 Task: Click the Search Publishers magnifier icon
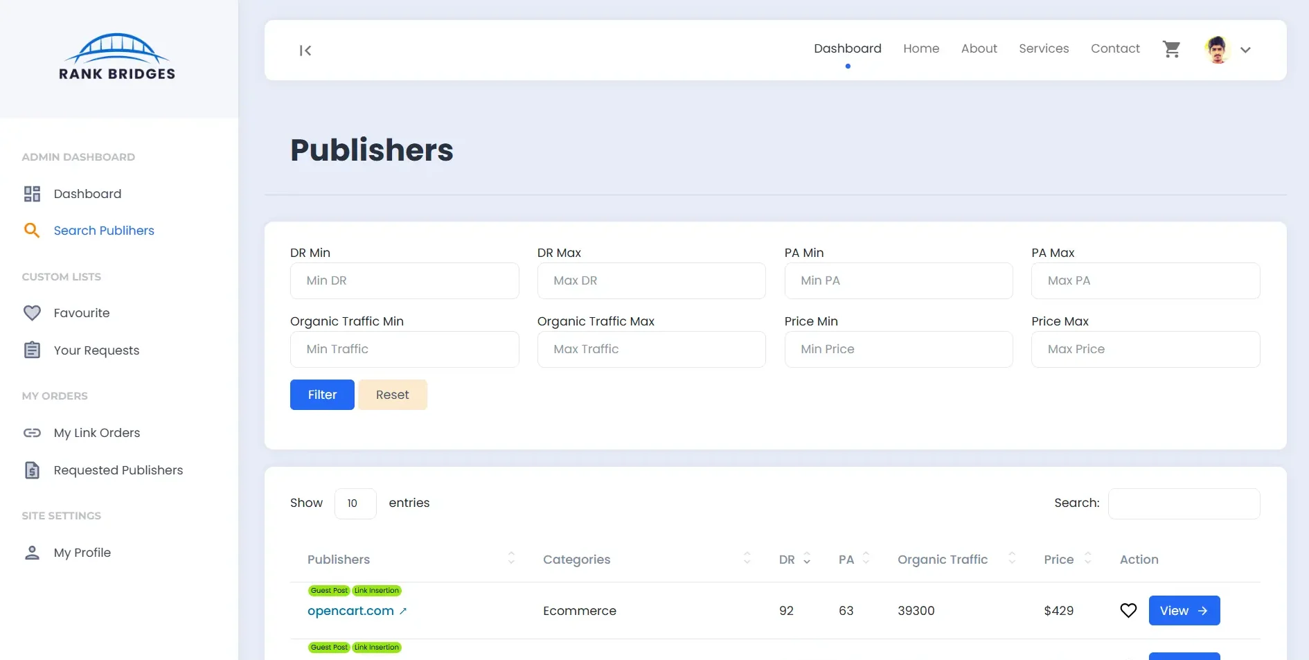coord(32,230)
